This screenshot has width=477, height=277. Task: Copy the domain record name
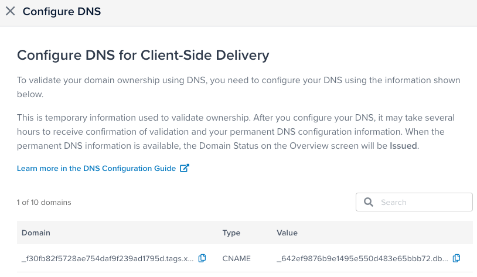coord(202,258)
